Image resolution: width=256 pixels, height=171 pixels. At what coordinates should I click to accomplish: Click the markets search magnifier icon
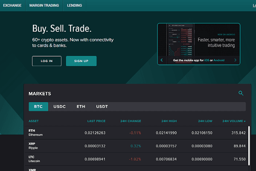click(x=241, y=93)
